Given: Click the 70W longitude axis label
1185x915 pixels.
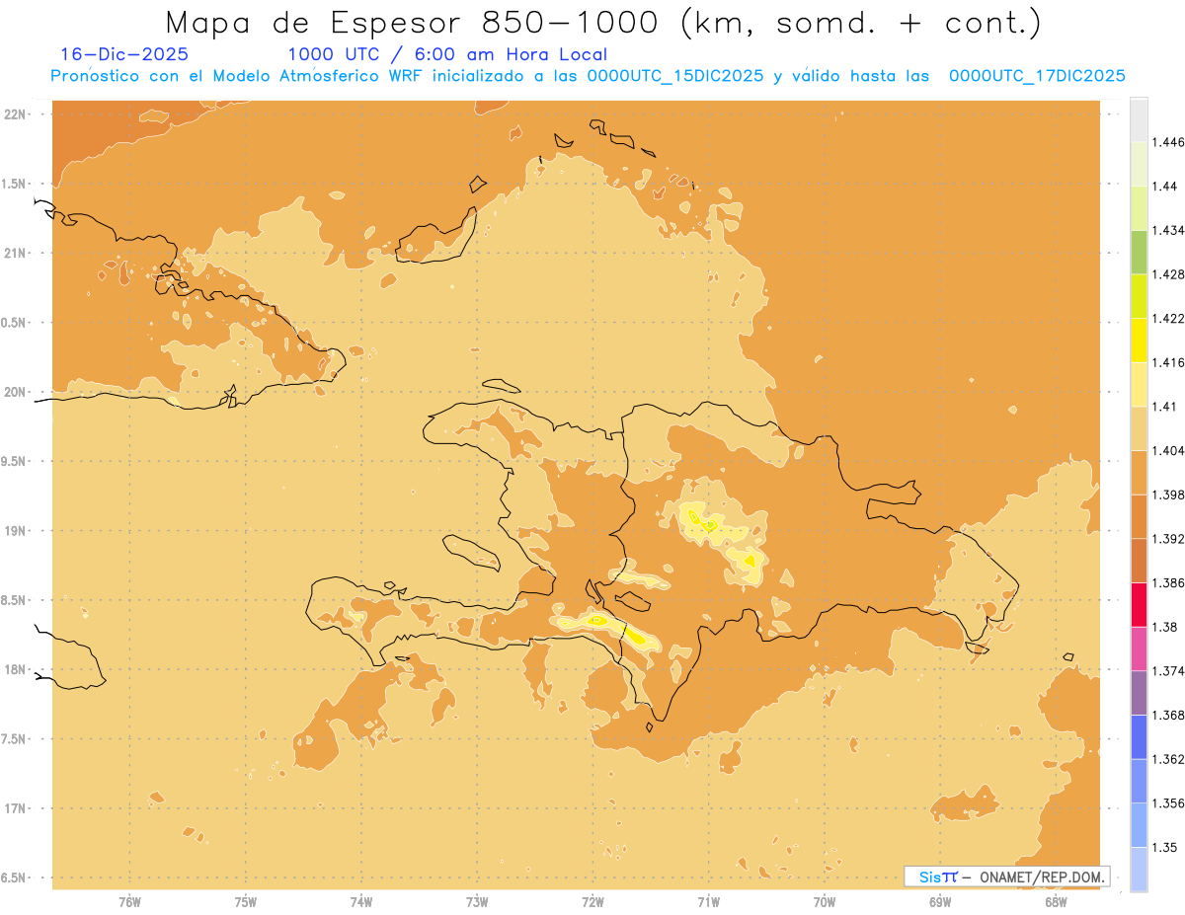Looking at the screenshot, I should (825, 902).
